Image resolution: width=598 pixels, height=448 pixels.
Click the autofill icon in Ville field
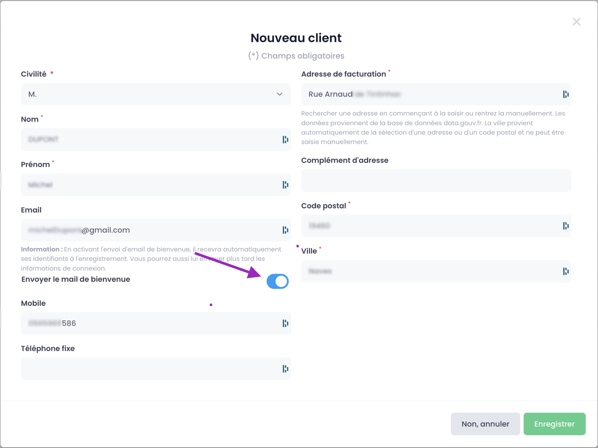566,271
